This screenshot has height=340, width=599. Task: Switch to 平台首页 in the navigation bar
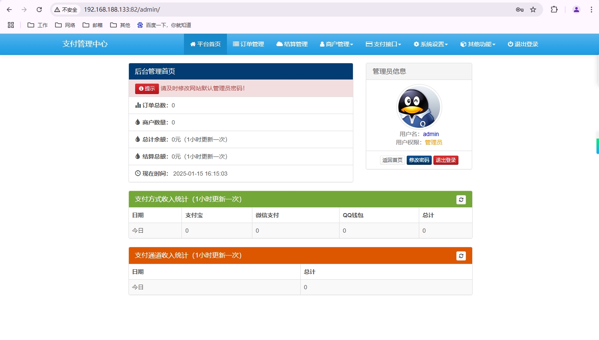coord(205,44)
